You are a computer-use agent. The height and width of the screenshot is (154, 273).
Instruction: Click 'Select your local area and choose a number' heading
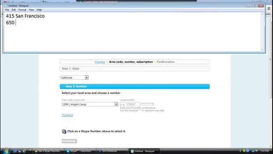(91, 93)
